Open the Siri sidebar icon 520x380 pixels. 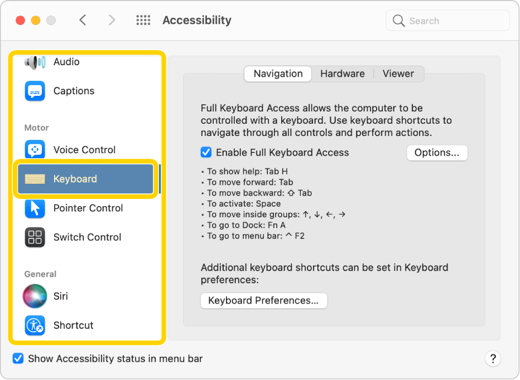point(35,296)
